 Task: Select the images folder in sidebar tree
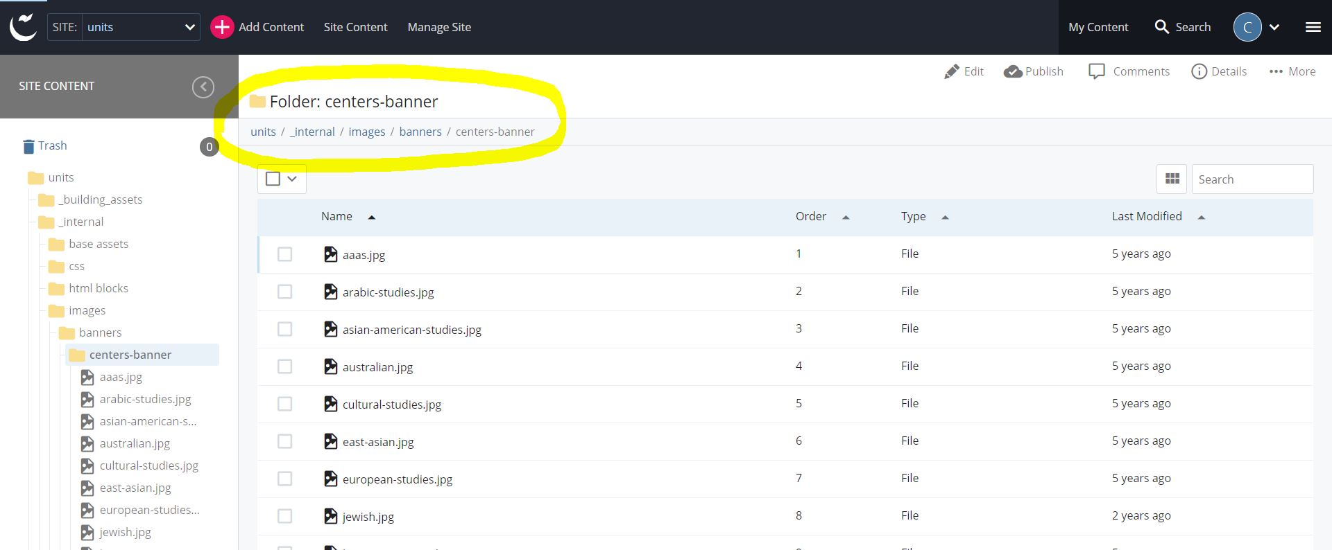[77, 311]
